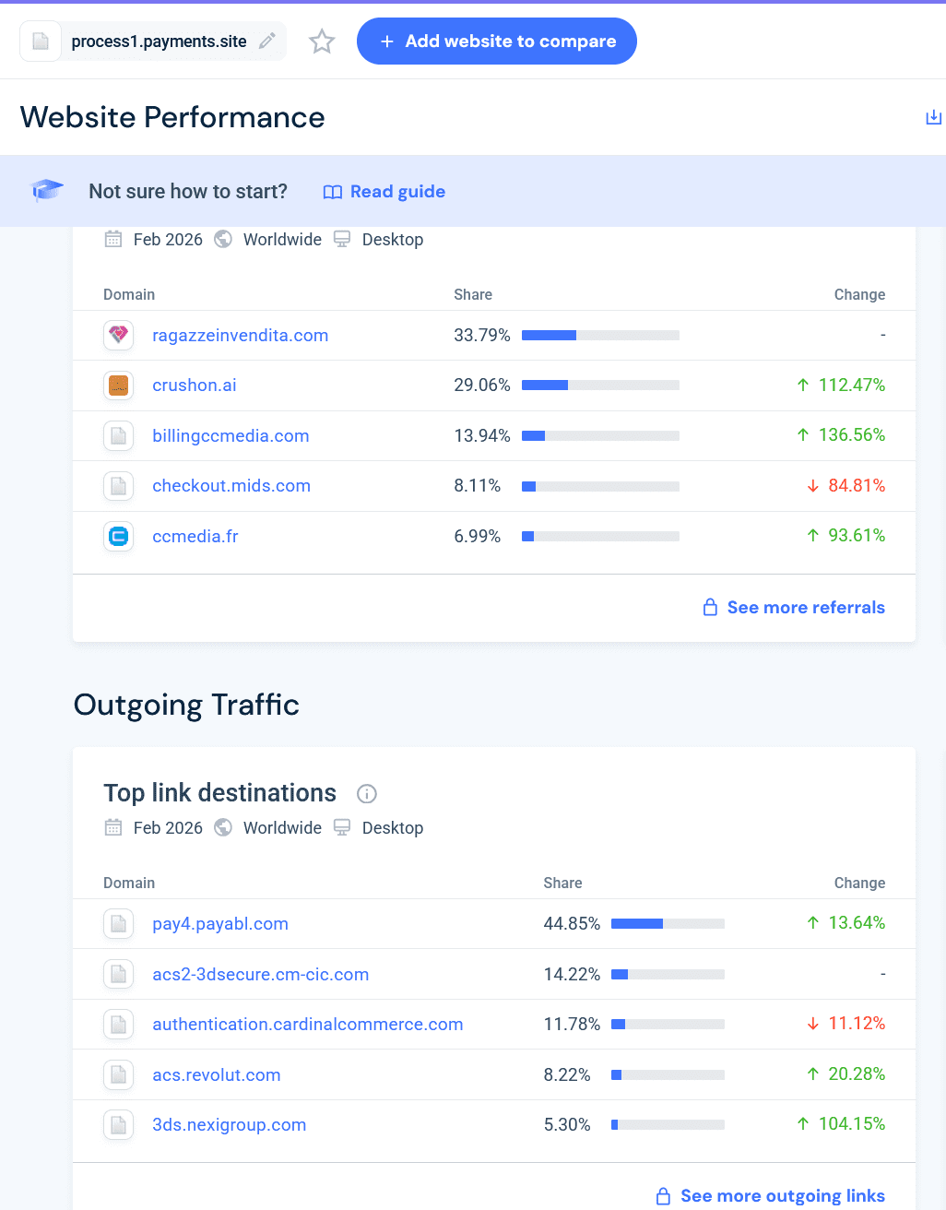Open the info tooltip beside Top link destinations
The image size is (946, 1210).
pyautogui.click(x=366, y=794)
